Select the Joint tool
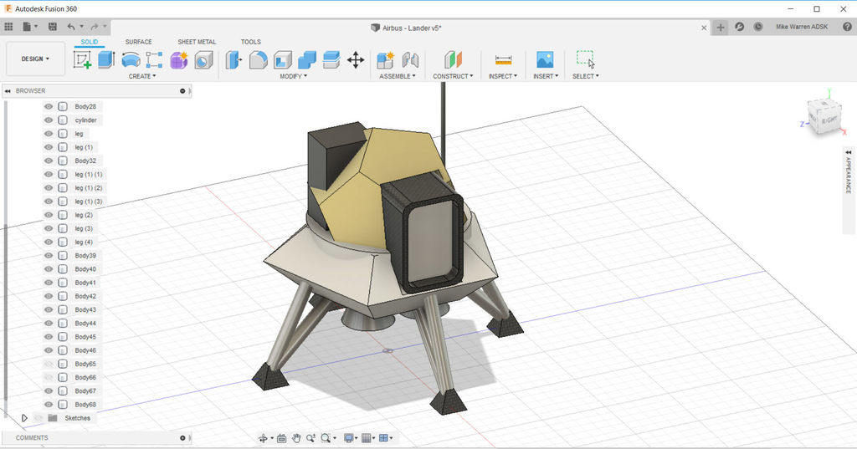The image size is (857, 449). [x=410, y=59]
